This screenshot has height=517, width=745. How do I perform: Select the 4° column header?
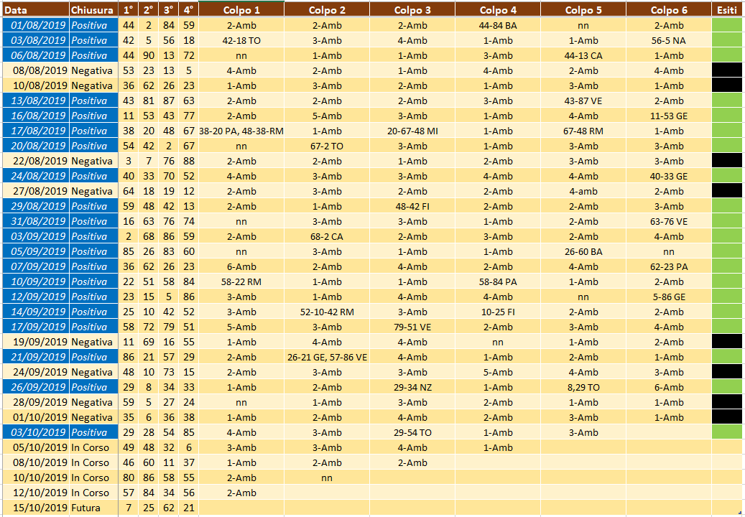[189, 9]
